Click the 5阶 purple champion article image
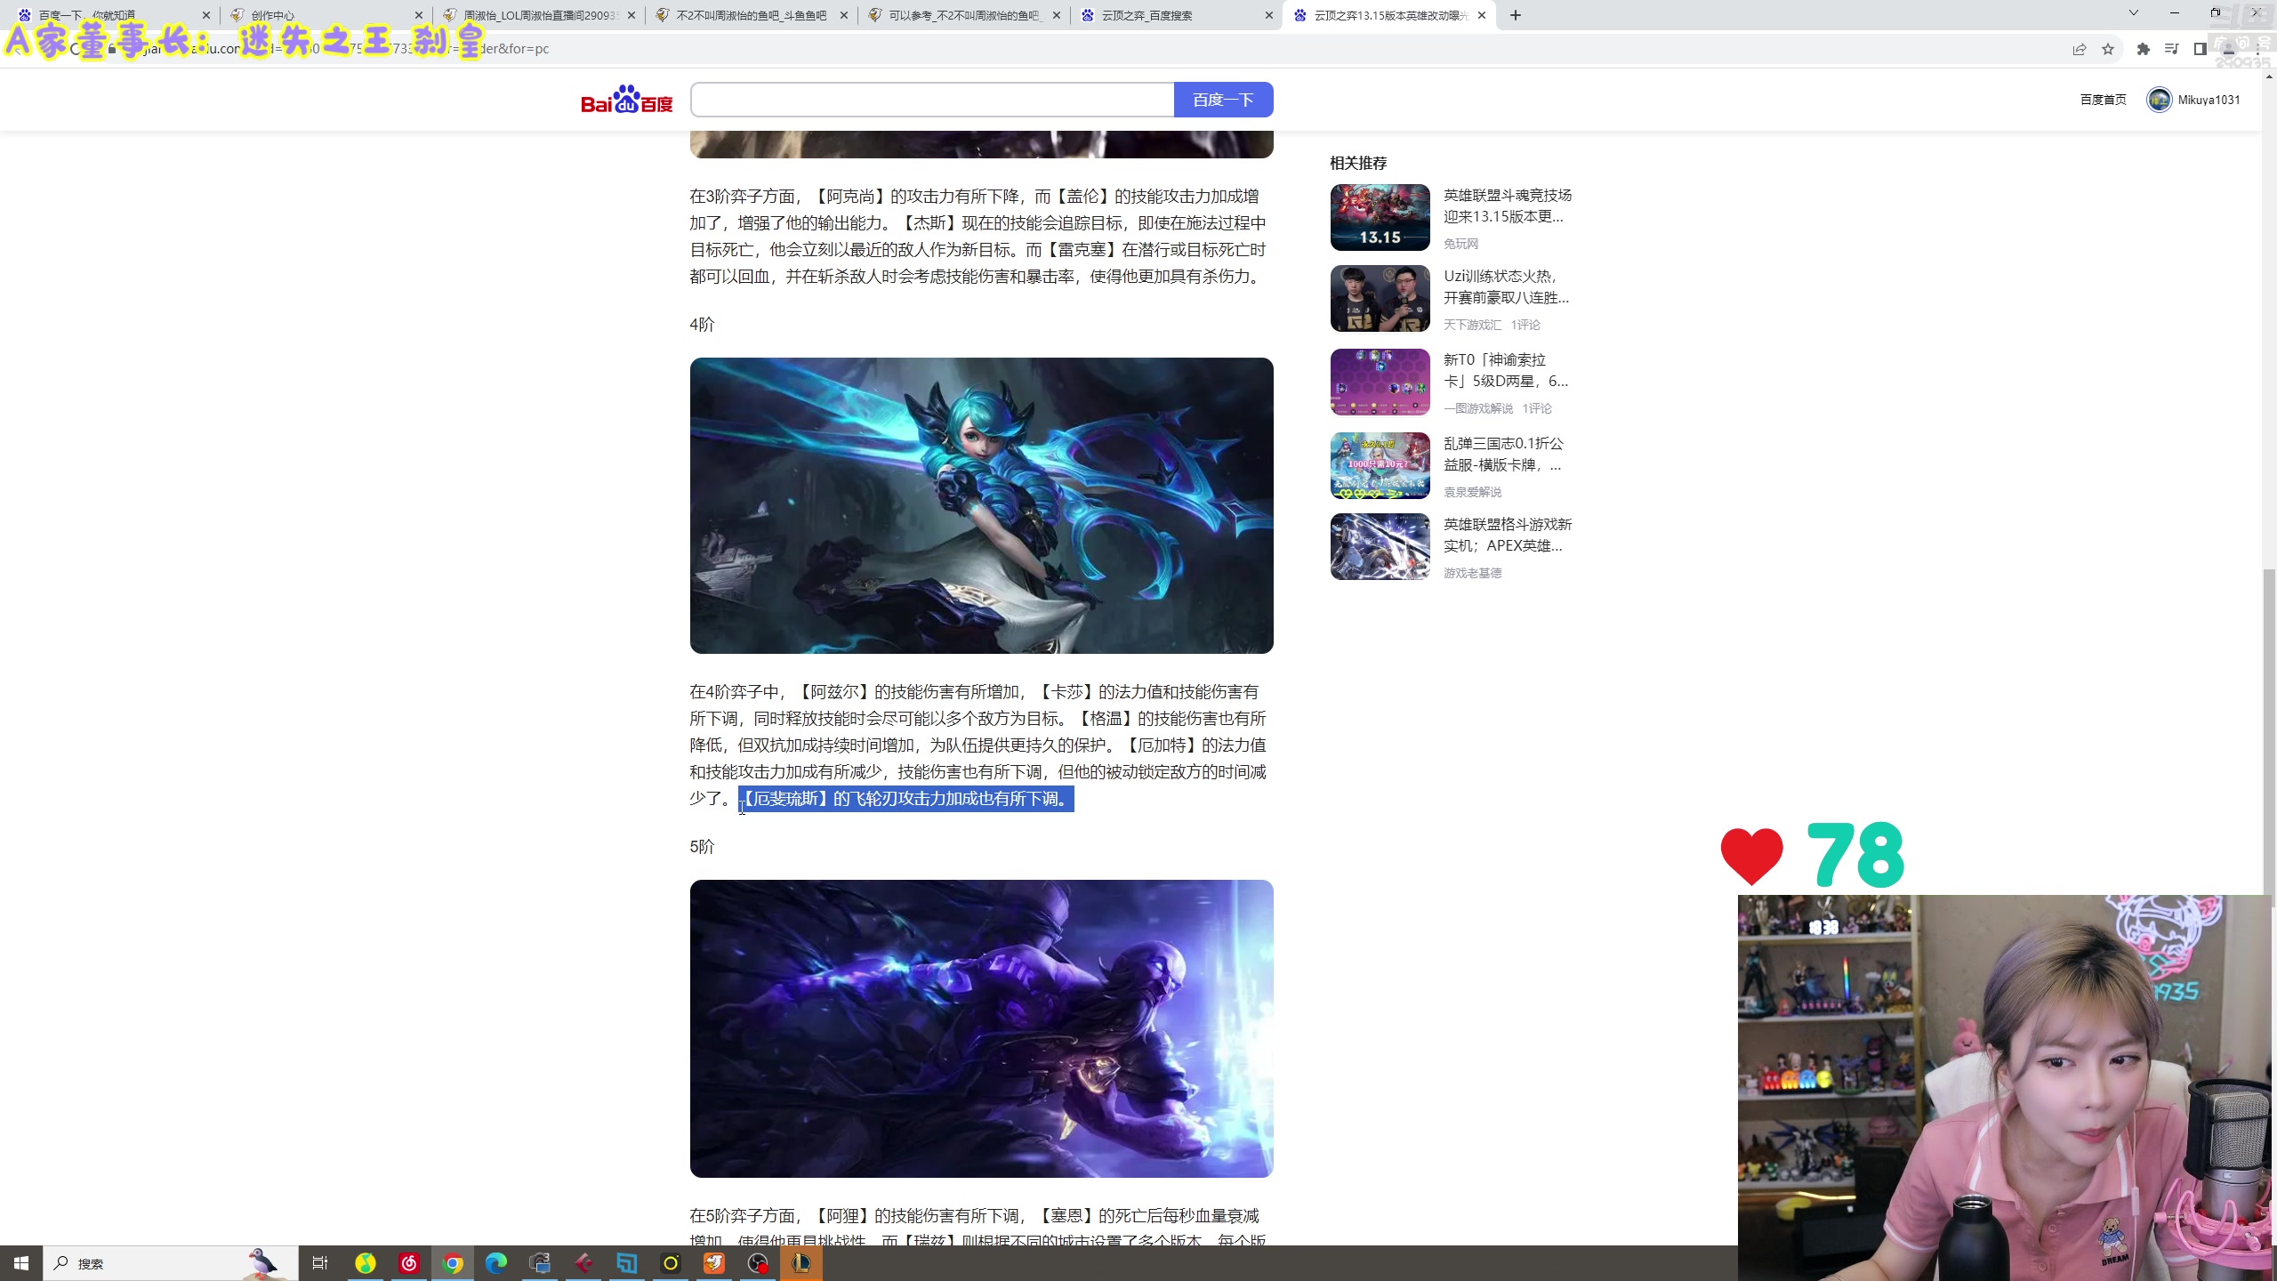 (981, 1028)
